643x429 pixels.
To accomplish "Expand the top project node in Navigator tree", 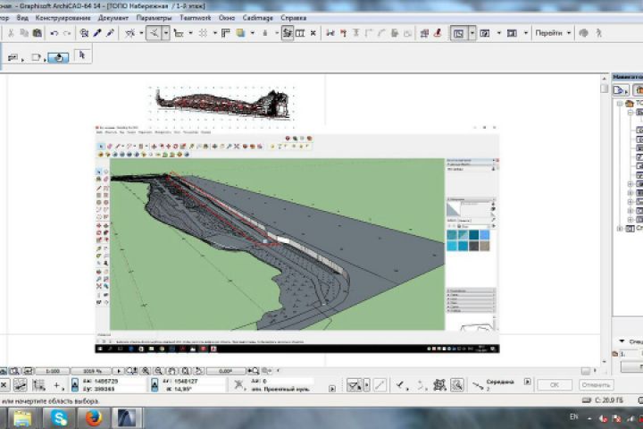I will [620, 103].
